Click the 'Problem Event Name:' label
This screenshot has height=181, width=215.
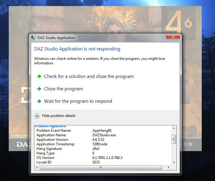click(54, 131)
